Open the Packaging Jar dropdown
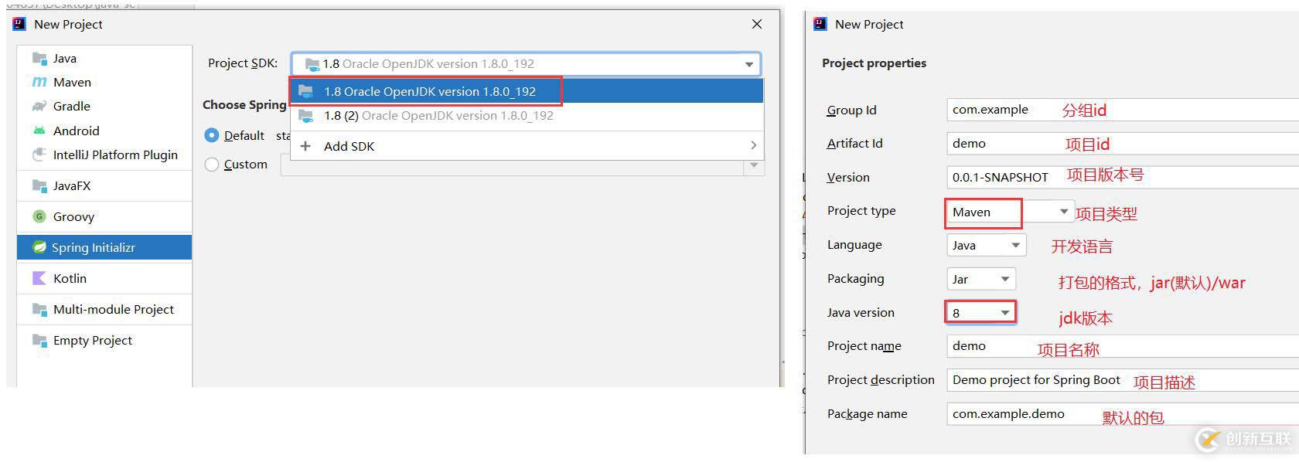 point(981,279)
